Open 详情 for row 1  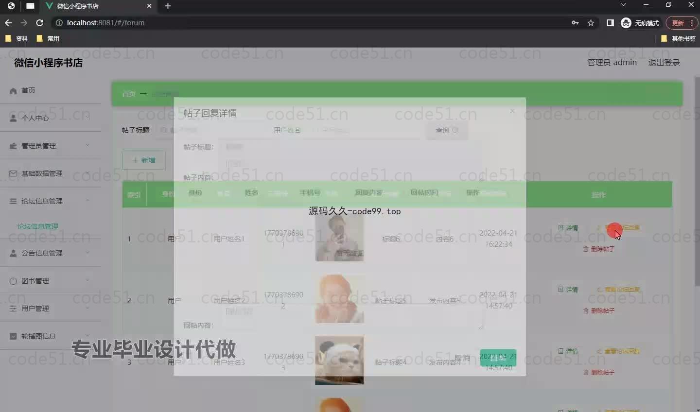coord(568,228)
